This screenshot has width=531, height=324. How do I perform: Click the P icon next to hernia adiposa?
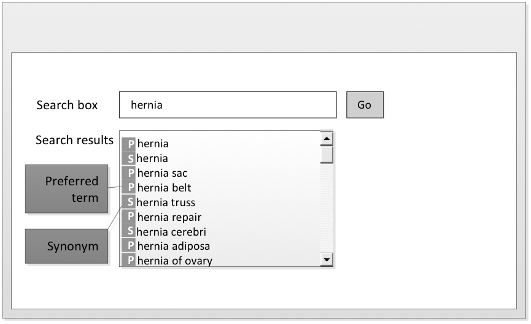point(129,246)
